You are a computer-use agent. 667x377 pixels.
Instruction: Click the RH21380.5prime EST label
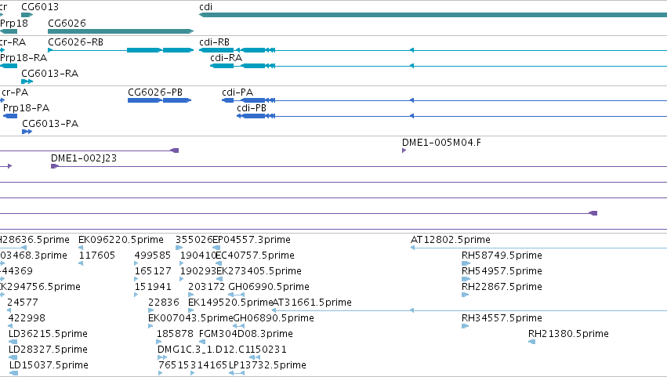tap(568, 334)
